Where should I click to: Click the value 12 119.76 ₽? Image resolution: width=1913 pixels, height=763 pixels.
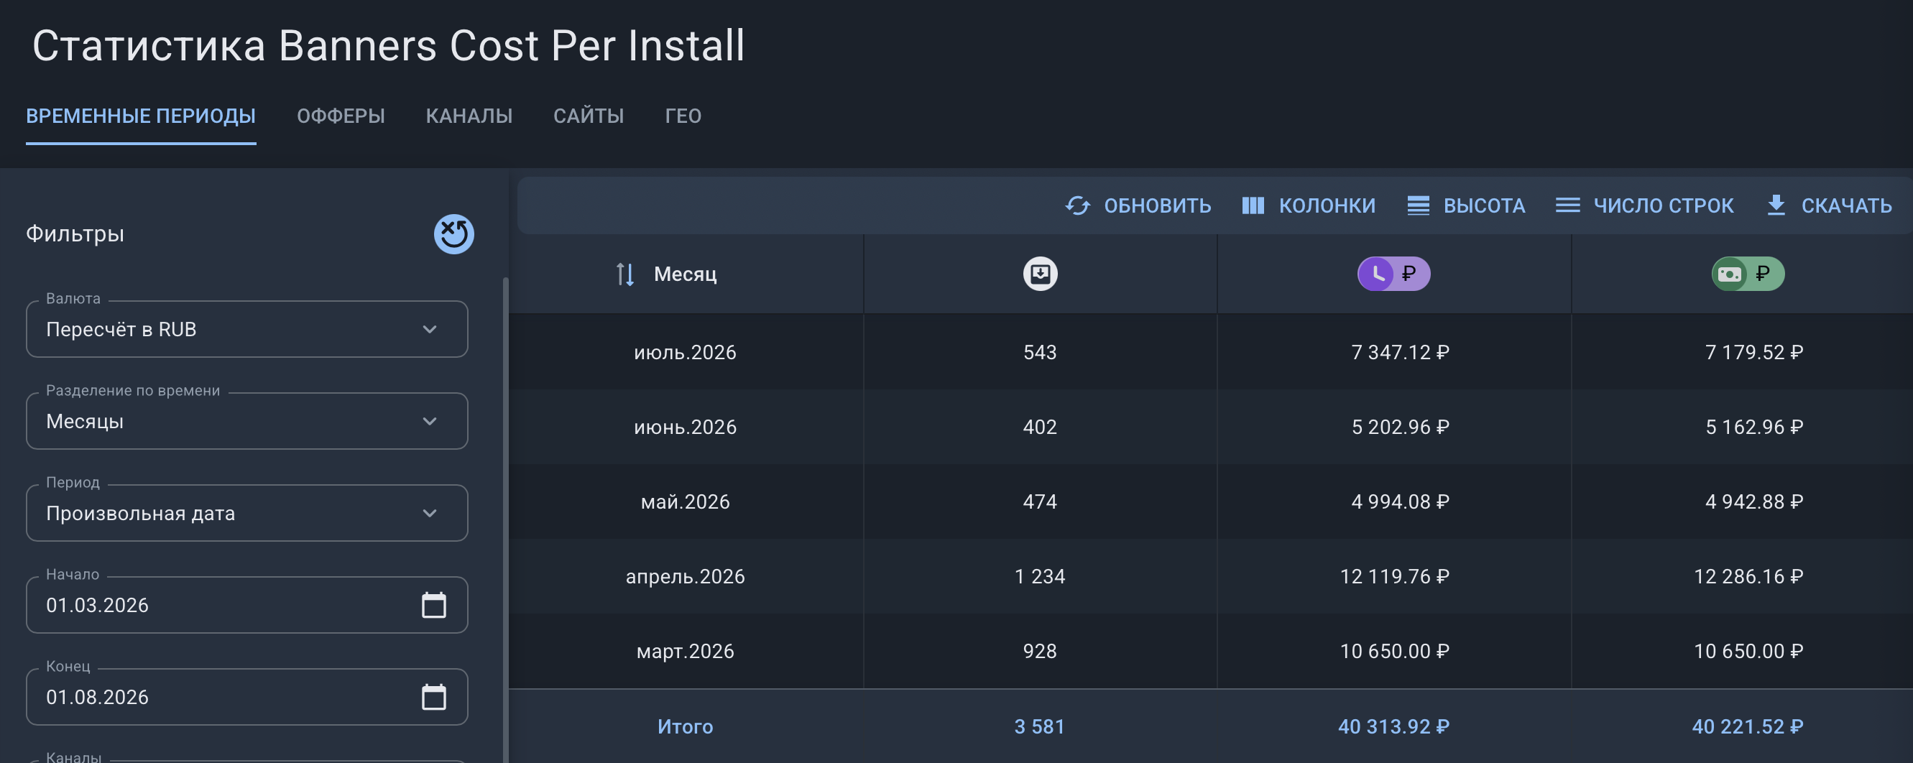(1394, 577)
